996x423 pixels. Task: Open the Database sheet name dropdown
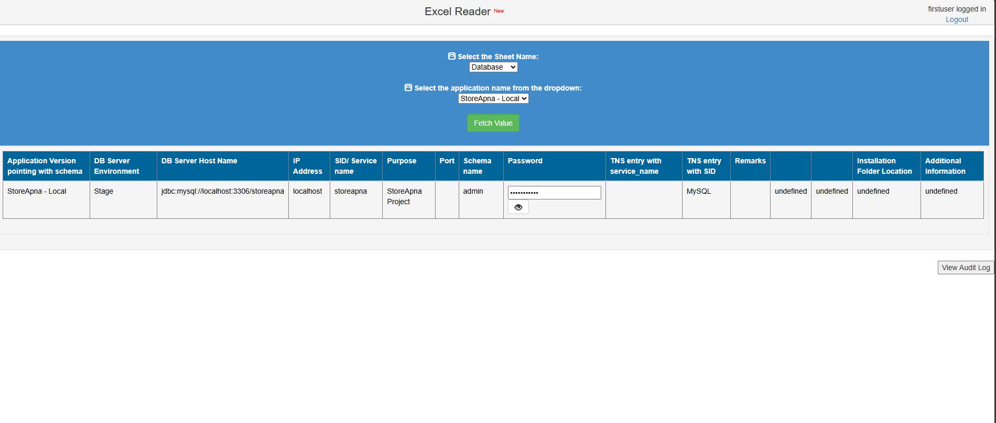493,67
